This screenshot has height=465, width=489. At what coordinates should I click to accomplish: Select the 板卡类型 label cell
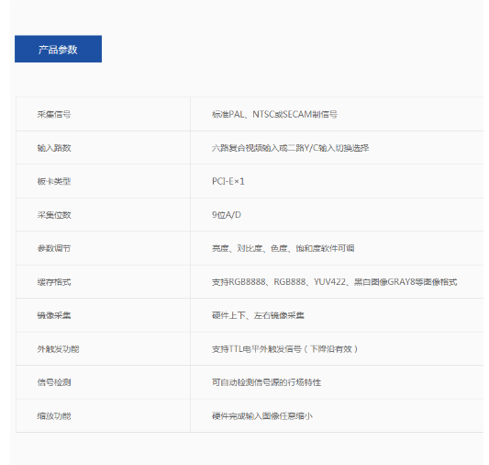click(x=54, y=181)
